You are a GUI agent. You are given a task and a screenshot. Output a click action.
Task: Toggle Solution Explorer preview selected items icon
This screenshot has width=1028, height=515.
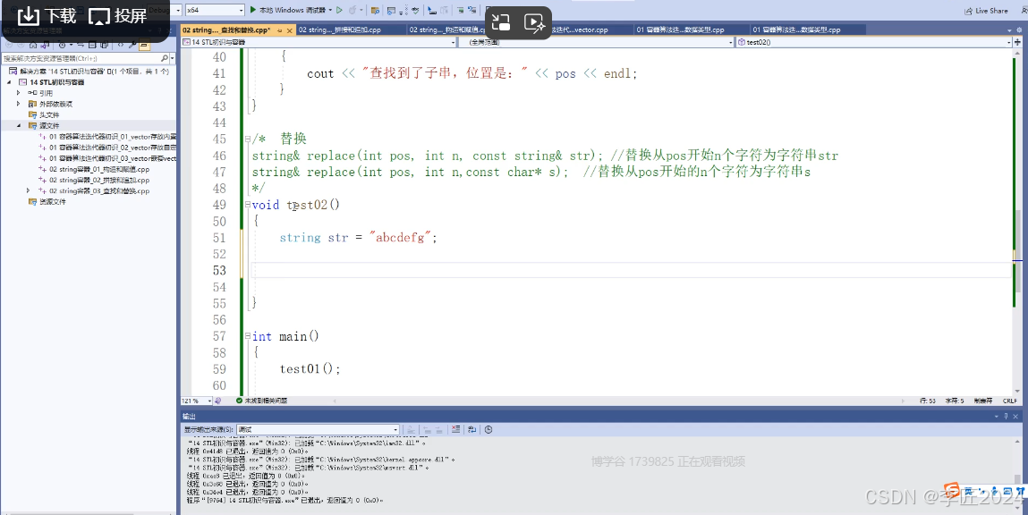144,45
